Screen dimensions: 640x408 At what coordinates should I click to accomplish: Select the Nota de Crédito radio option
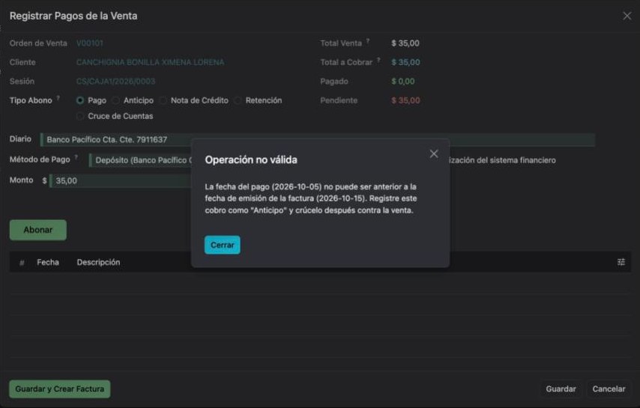pos(163,100)
